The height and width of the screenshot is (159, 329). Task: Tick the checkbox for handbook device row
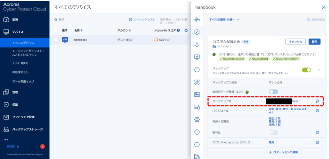coord(56,40)
